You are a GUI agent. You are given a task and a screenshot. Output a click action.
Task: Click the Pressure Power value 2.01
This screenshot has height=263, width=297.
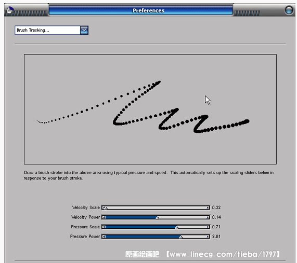pyautogui.click(x=216, y=237)
